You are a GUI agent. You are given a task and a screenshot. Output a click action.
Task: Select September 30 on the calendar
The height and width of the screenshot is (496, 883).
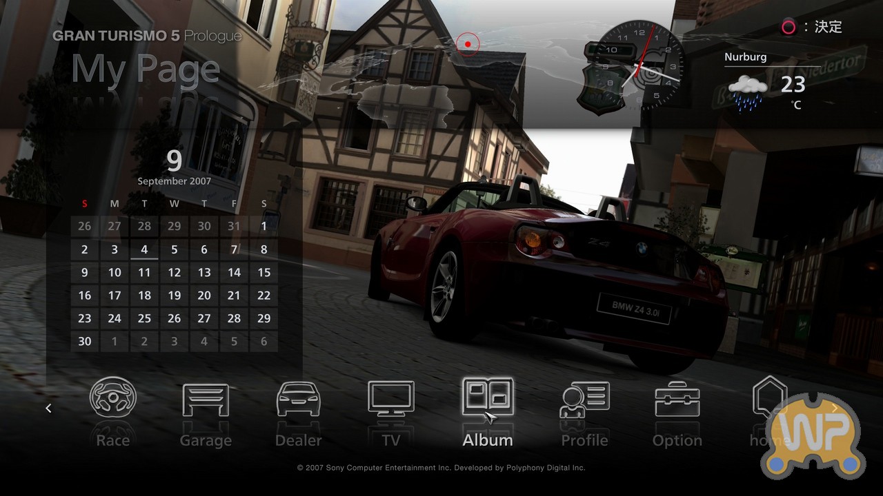point(85,341)
